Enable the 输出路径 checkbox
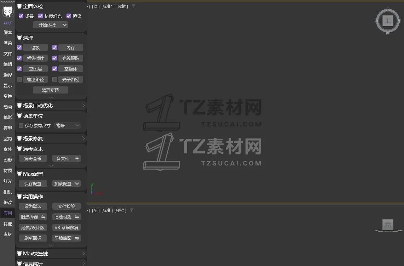 (x=19, y=79)
